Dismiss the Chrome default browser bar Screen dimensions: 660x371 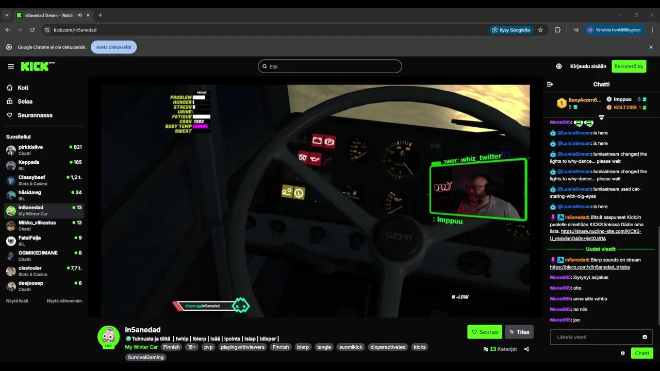651,47
